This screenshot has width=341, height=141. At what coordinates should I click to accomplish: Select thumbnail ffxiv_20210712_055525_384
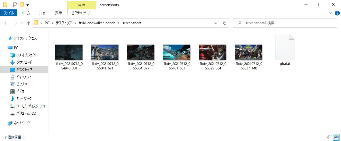coord(213,52)
